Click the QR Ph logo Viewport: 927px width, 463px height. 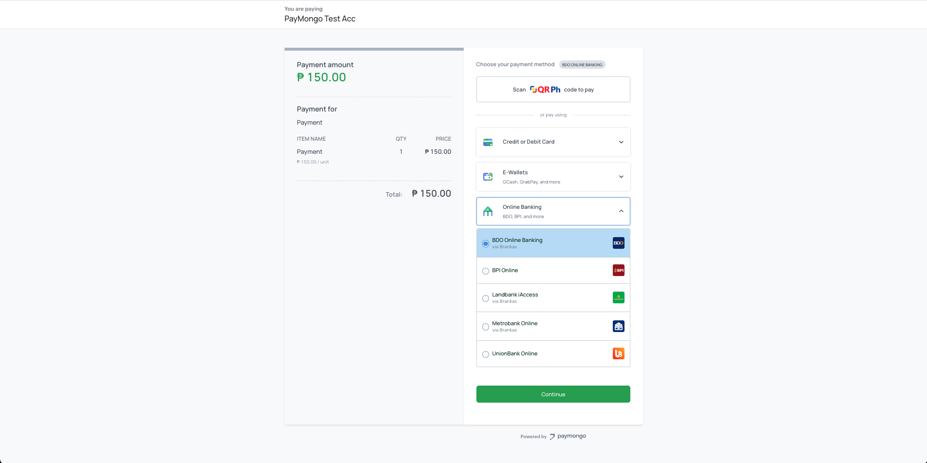point(545,90)
